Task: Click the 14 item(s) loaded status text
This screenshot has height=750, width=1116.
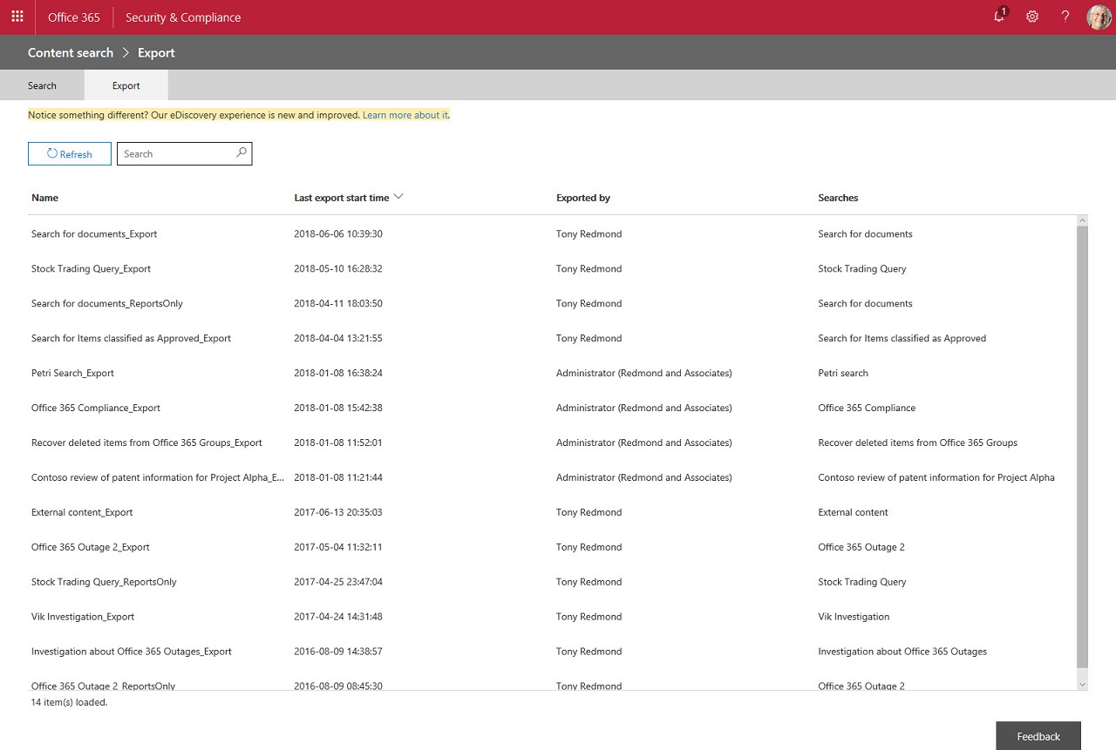Action: (x=70, y=702)
